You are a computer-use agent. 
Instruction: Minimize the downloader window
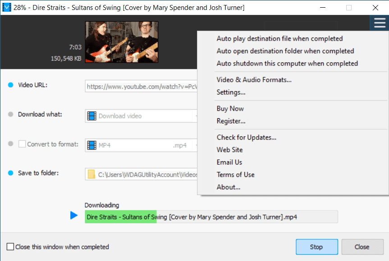(322, 8)
